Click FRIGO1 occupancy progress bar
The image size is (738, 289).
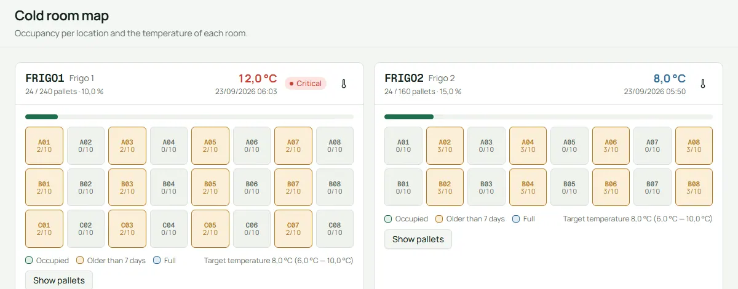189,117
